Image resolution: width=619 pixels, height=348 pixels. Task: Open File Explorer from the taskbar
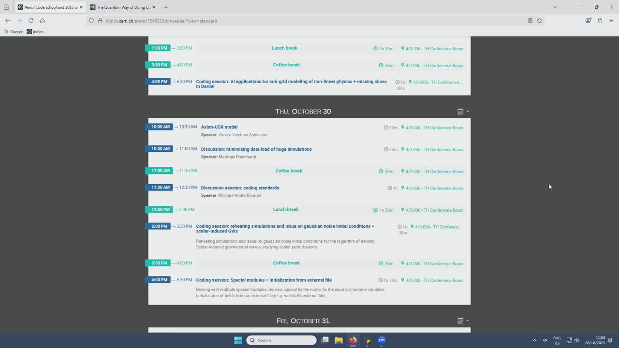tap(339, 340)
